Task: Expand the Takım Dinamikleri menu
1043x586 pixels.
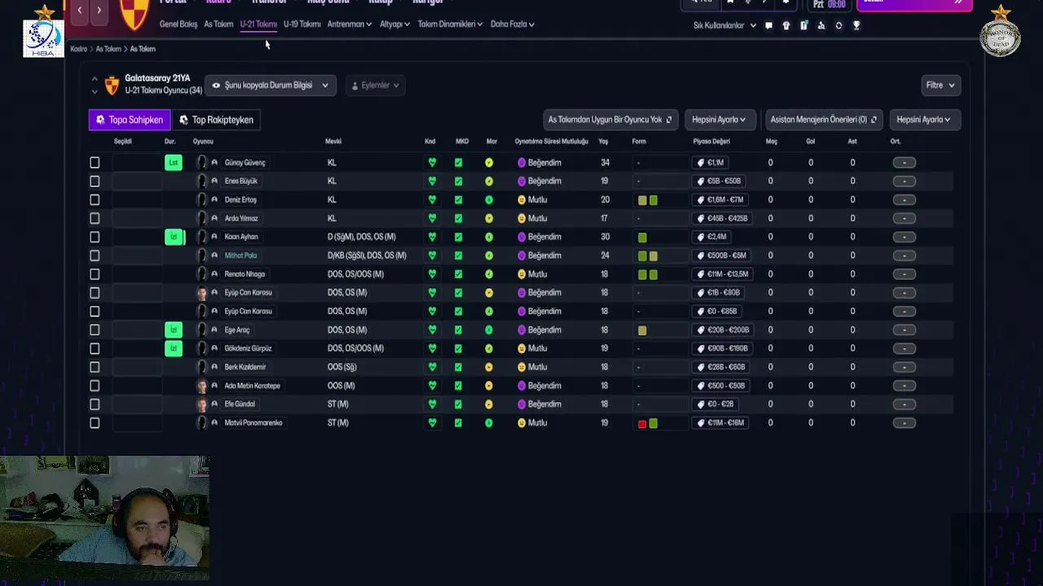Action: (x=450, y=24)
